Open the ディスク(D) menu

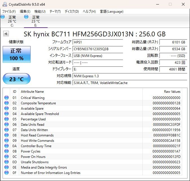click(72, 12)
